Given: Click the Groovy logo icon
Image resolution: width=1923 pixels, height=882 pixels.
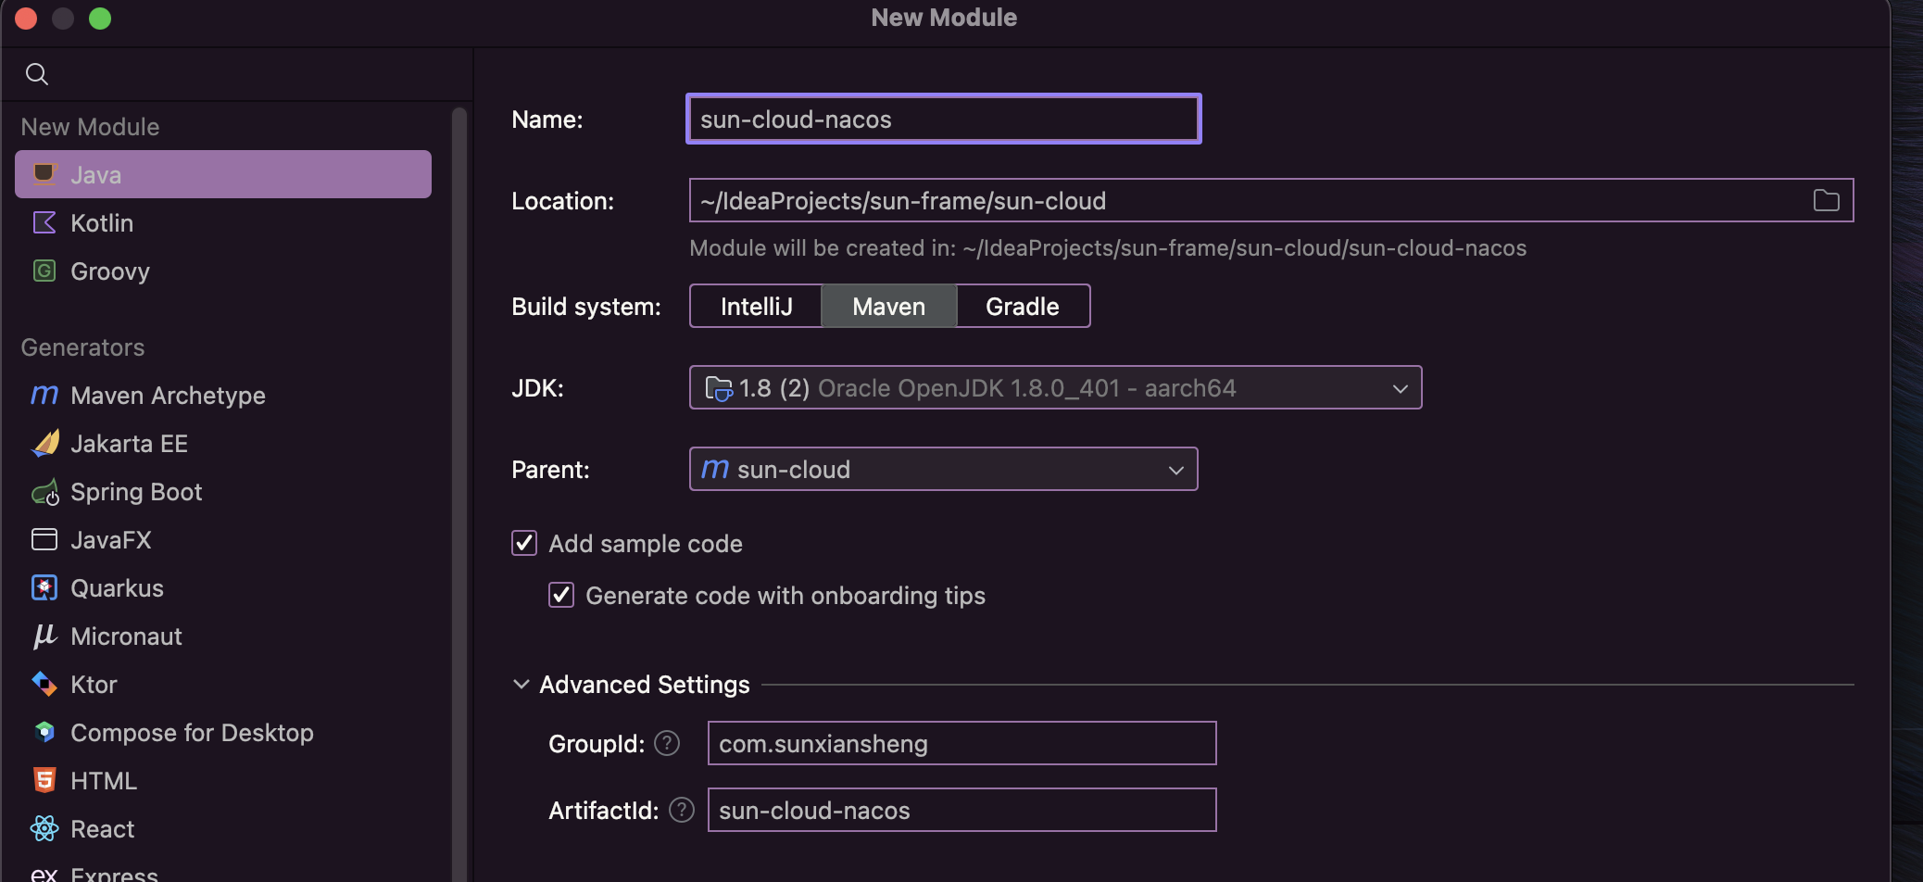Looking at the screenshot, I should pos(44,271).
